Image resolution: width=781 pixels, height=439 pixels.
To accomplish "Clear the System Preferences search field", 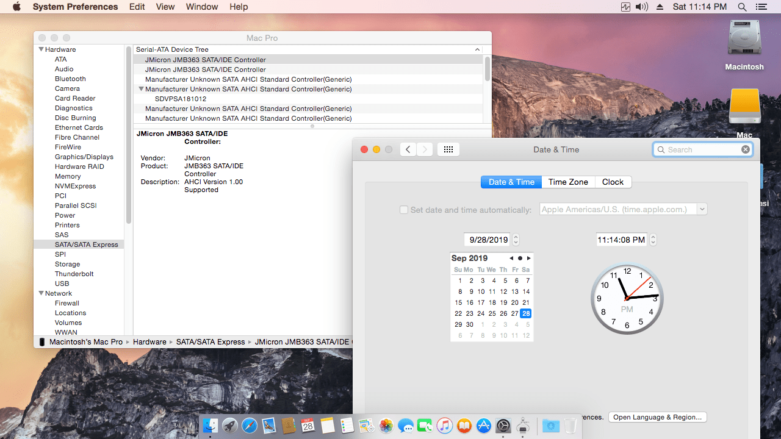I will coord(746,149).
